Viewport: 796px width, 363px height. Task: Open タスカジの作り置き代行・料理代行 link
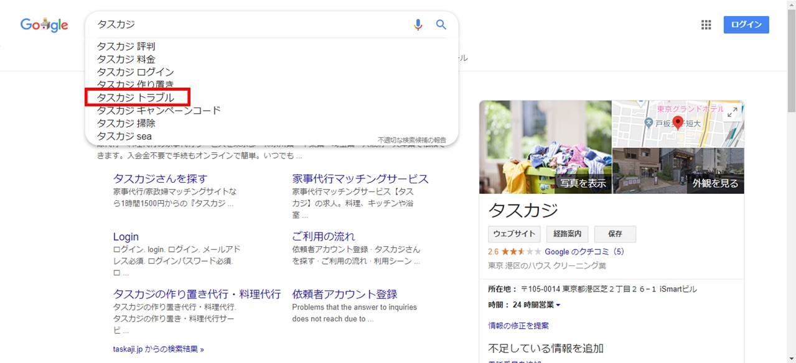click(197, 294)
